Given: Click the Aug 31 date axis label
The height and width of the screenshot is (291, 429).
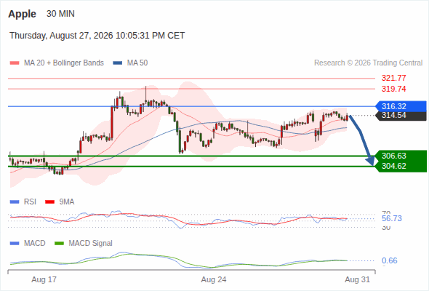Looking at the screenshot, I should pos(357,279).
